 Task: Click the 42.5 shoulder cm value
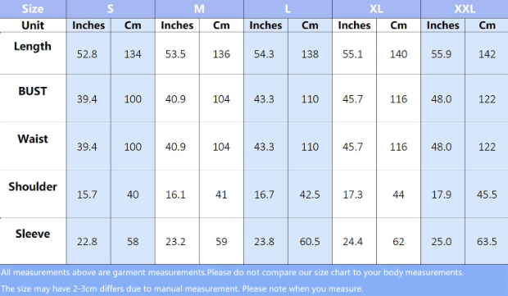[310, 194]
